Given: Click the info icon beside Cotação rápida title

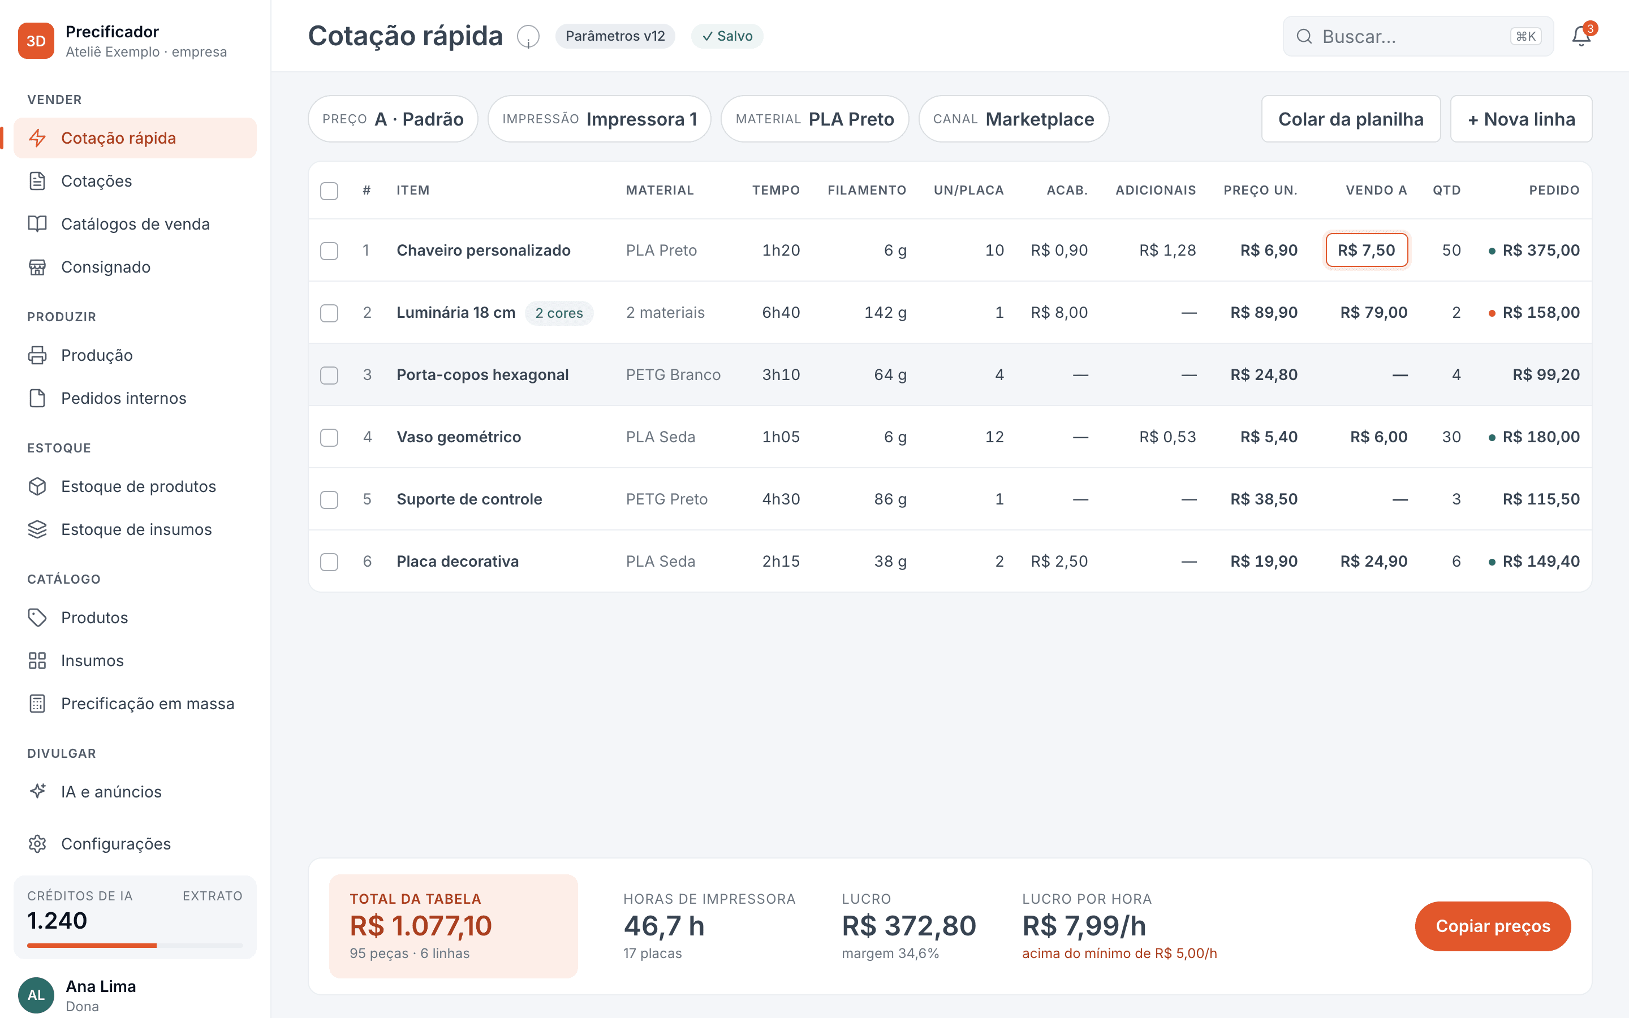Looking at the screenshot, I should 528,36.
